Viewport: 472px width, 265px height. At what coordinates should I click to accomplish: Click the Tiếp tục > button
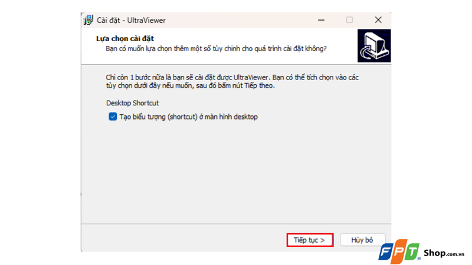pos(310,240)
